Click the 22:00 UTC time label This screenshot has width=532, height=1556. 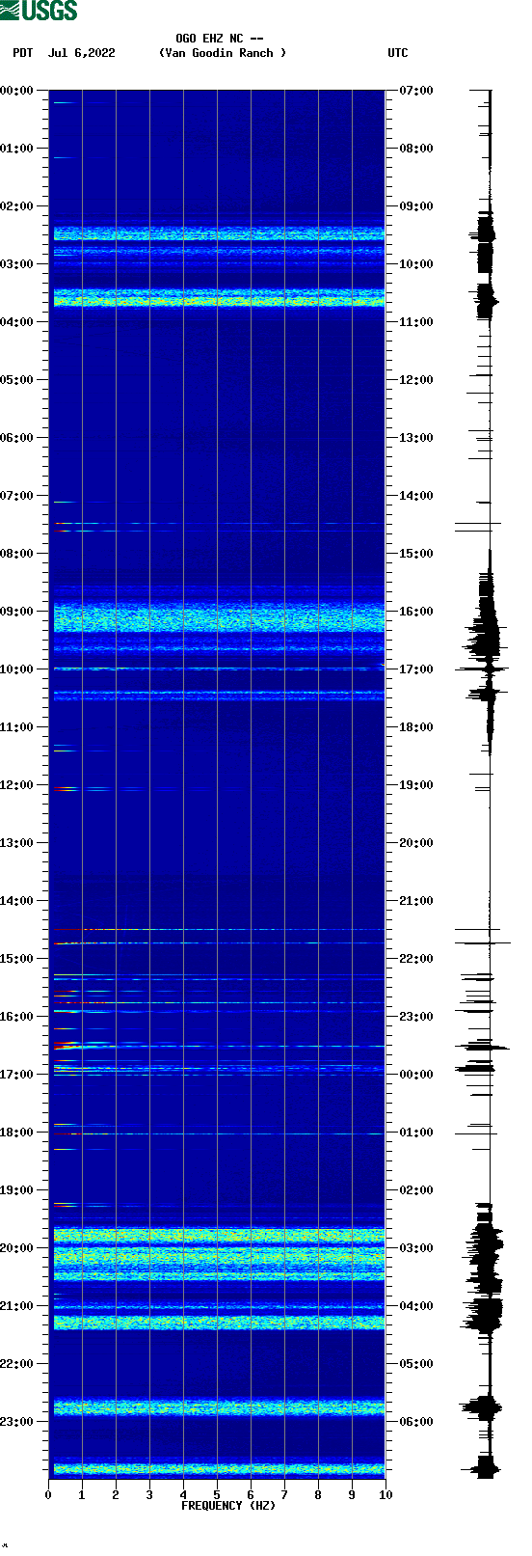[416, 959]
